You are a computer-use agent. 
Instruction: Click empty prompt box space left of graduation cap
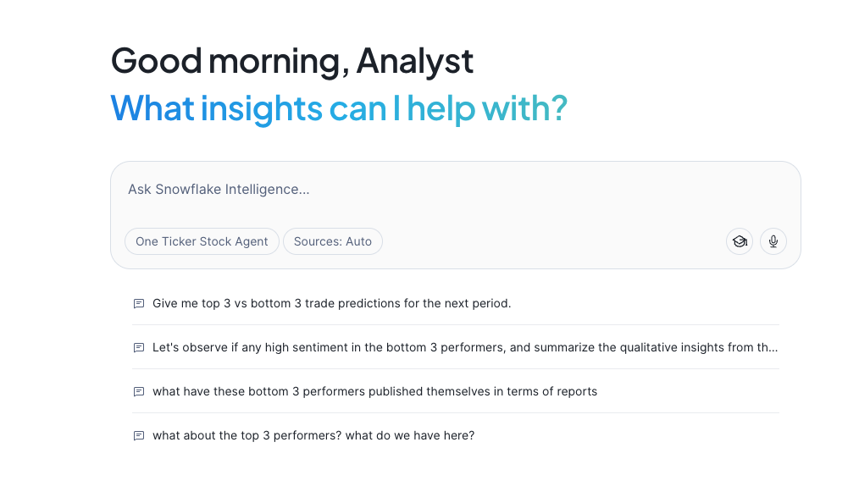coord(551,241)
